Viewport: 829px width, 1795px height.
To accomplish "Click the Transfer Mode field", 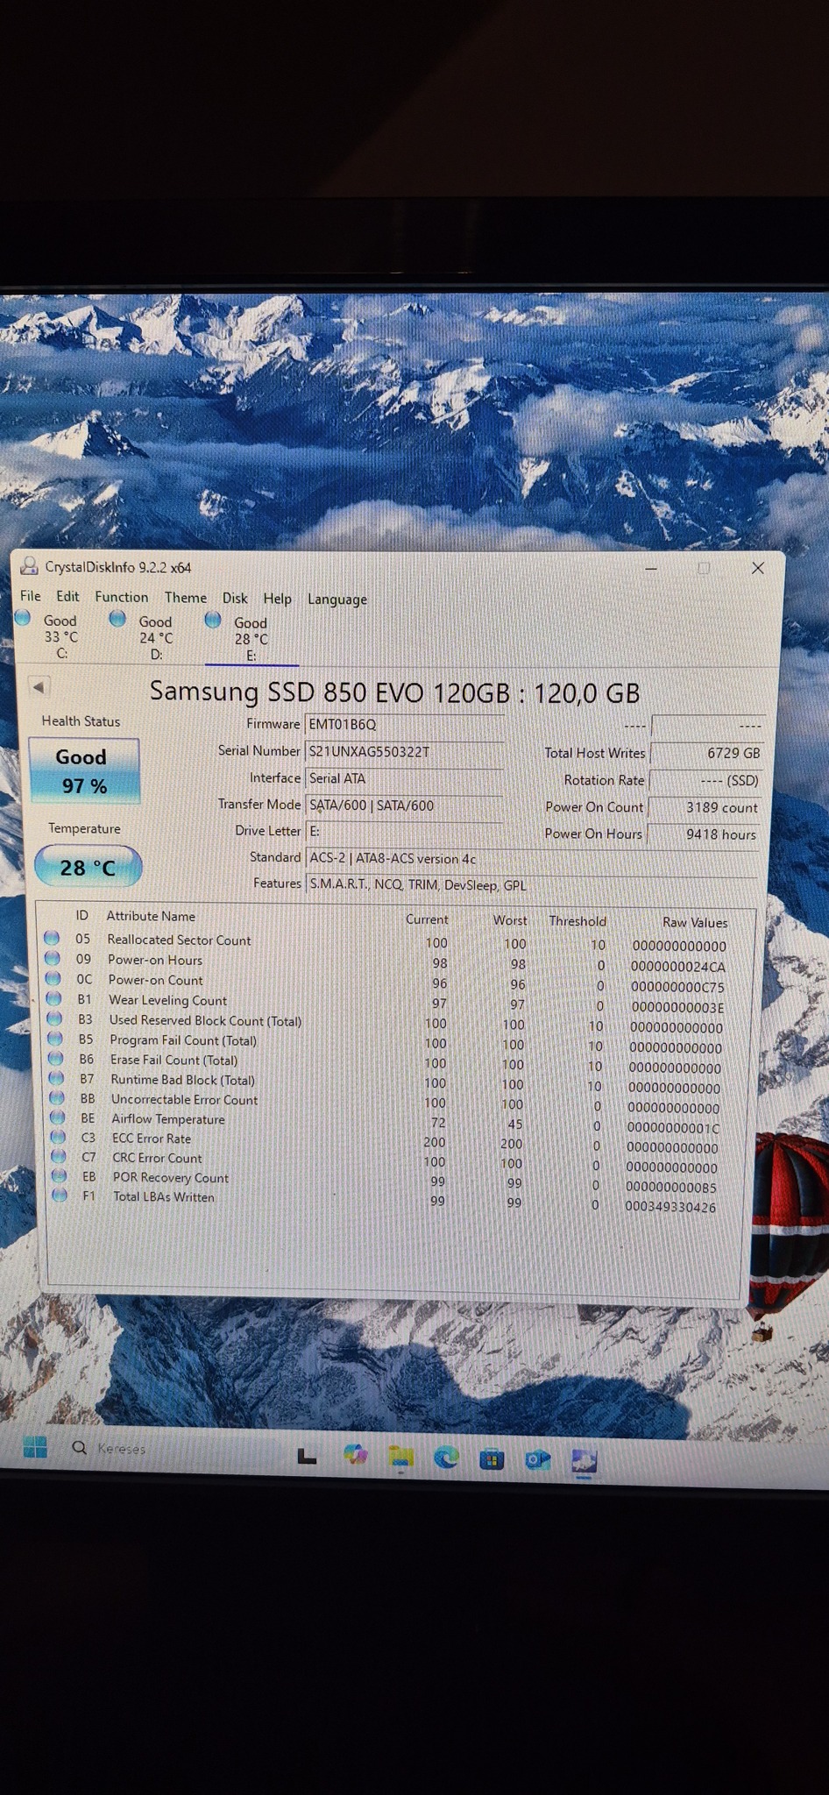I will coord(404,805).
